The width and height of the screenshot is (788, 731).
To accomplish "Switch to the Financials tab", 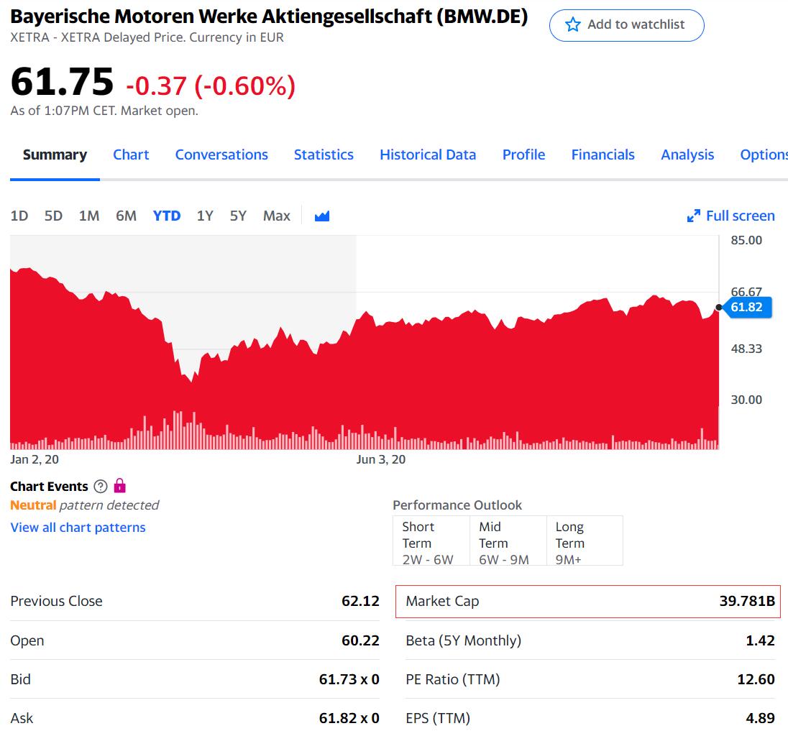I will [603, 155].
